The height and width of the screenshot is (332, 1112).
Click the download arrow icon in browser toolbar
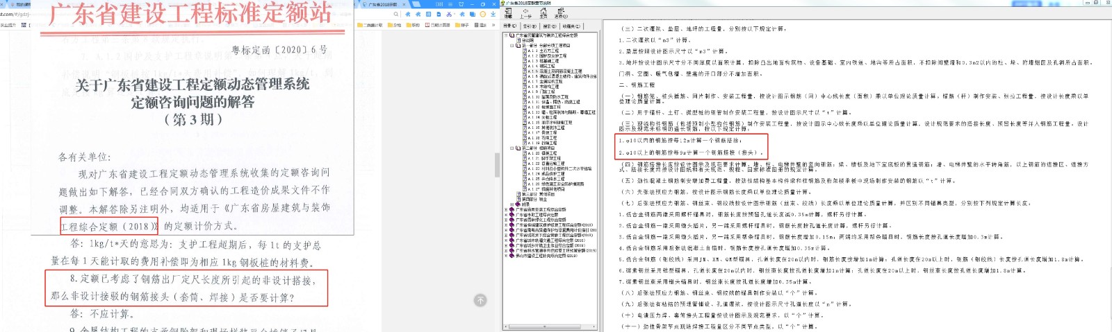493,14
